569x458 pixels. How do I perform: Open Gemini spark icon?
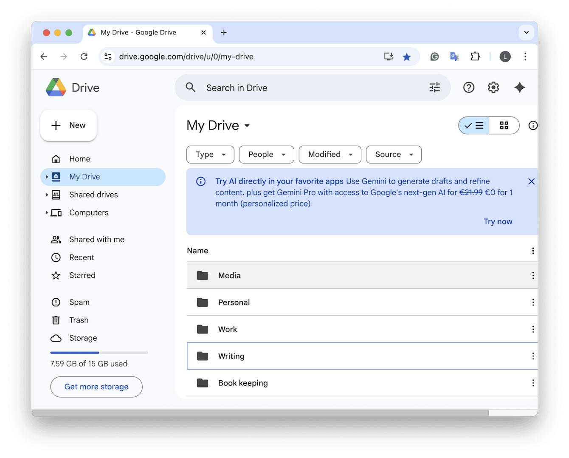[520, 87]
